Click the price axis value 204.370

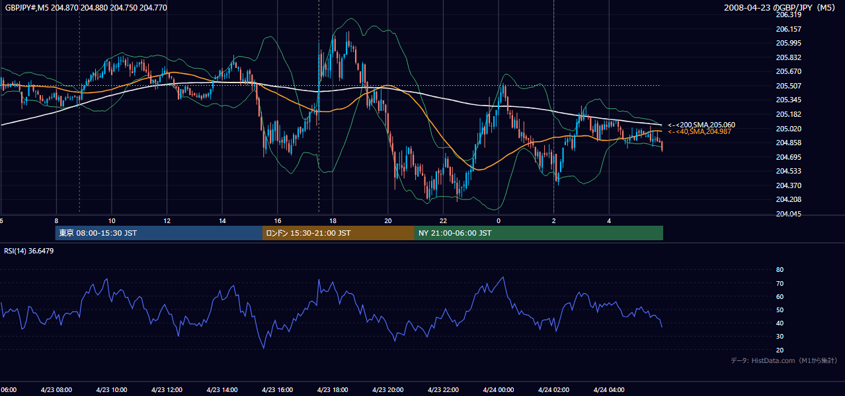tap(788, 185)
